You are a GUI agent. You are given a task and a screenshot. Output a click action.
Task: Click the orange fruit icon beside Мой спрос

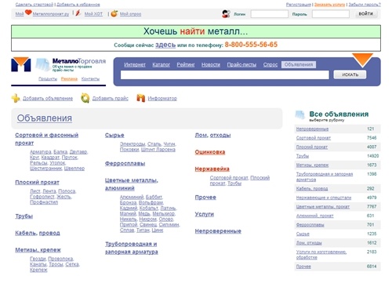114,13
